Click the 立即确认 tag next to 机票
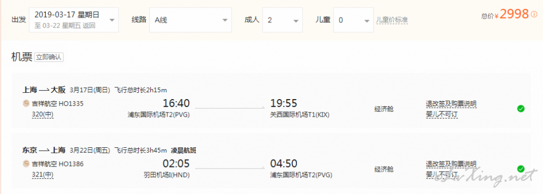 (x=49, y=57)
